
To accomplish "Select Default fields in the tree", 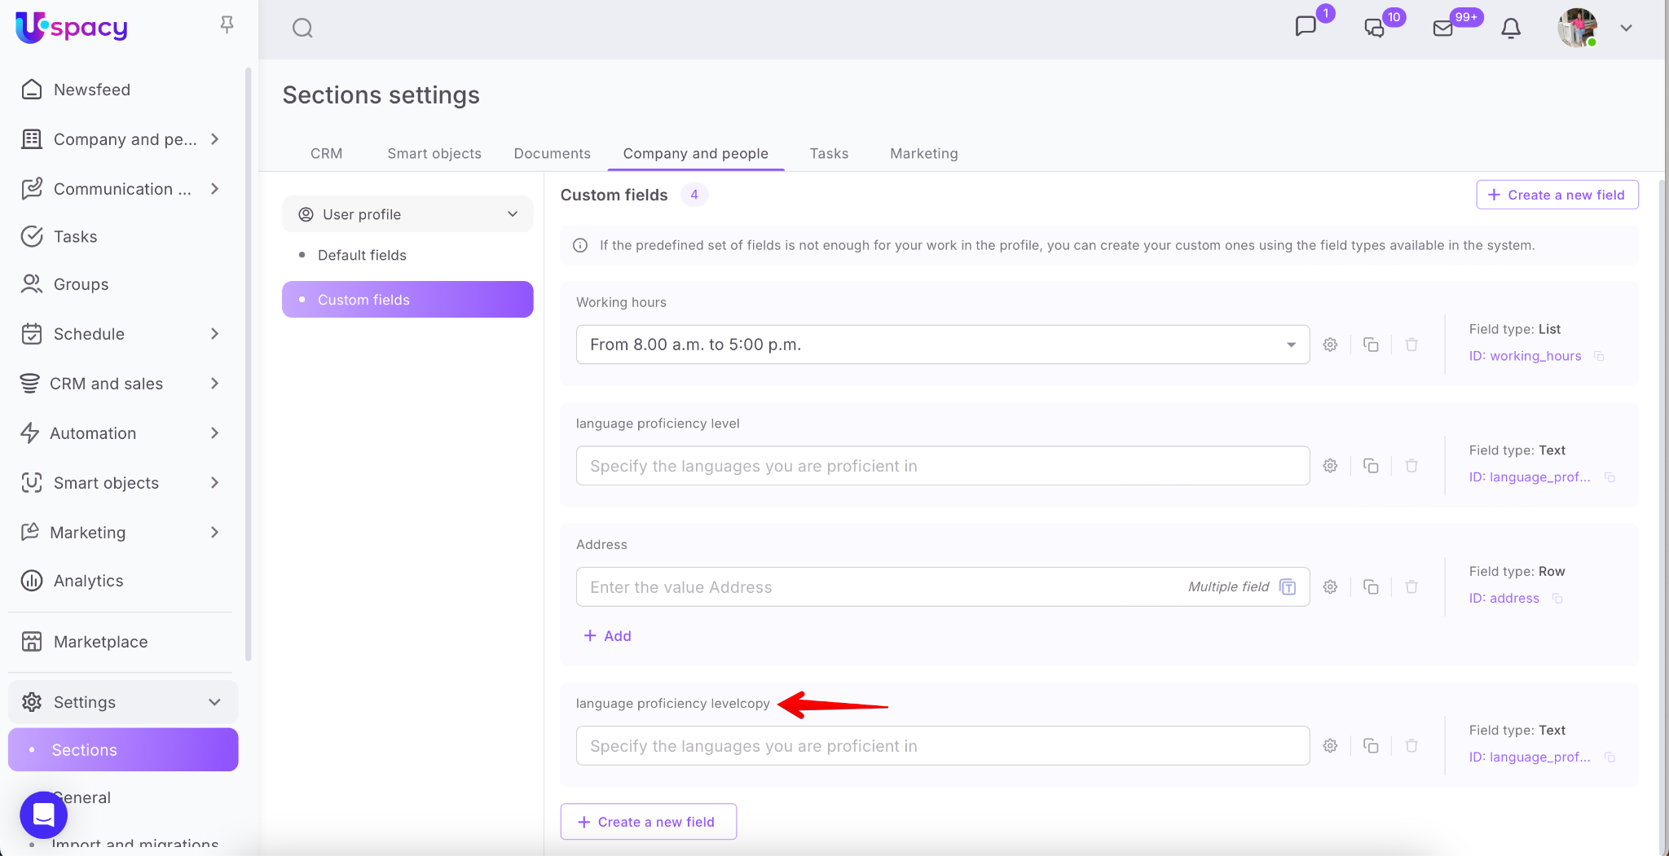I will pos(362,255).
